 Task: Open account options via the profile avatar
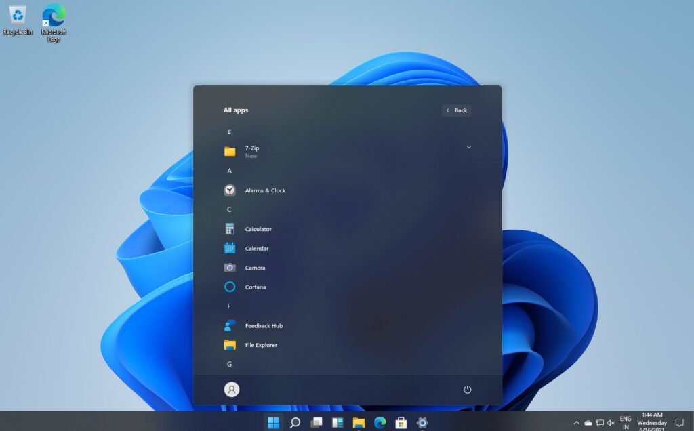tap(231, 389)
